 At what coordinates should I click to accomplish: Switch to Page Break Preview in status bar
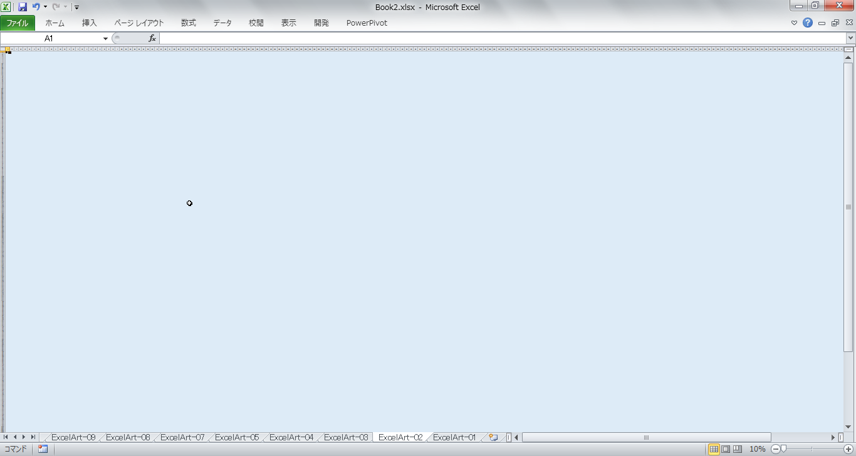pos(738,449)
